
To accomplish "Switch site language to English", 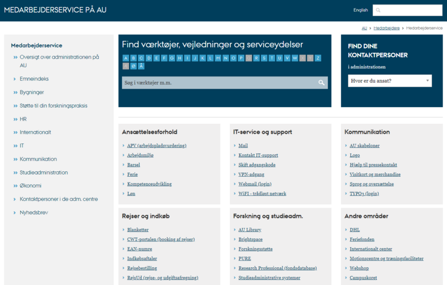I will [x=360, y=10].
